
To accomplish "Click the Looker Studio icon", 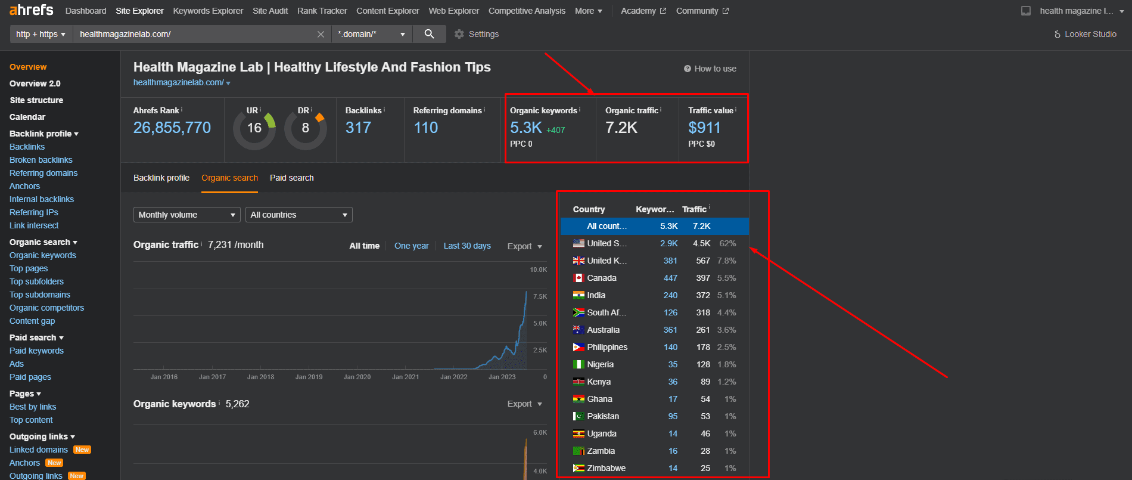I will click(x=1057, y=35).
